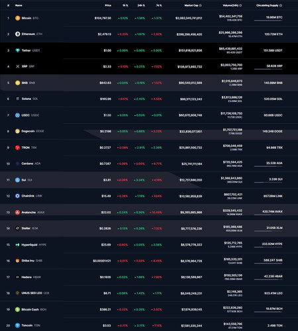Click the UNUS SED LEO logo icon
Image resolution: width=298 pixels, height=331 pixels.
pos(17,293)
